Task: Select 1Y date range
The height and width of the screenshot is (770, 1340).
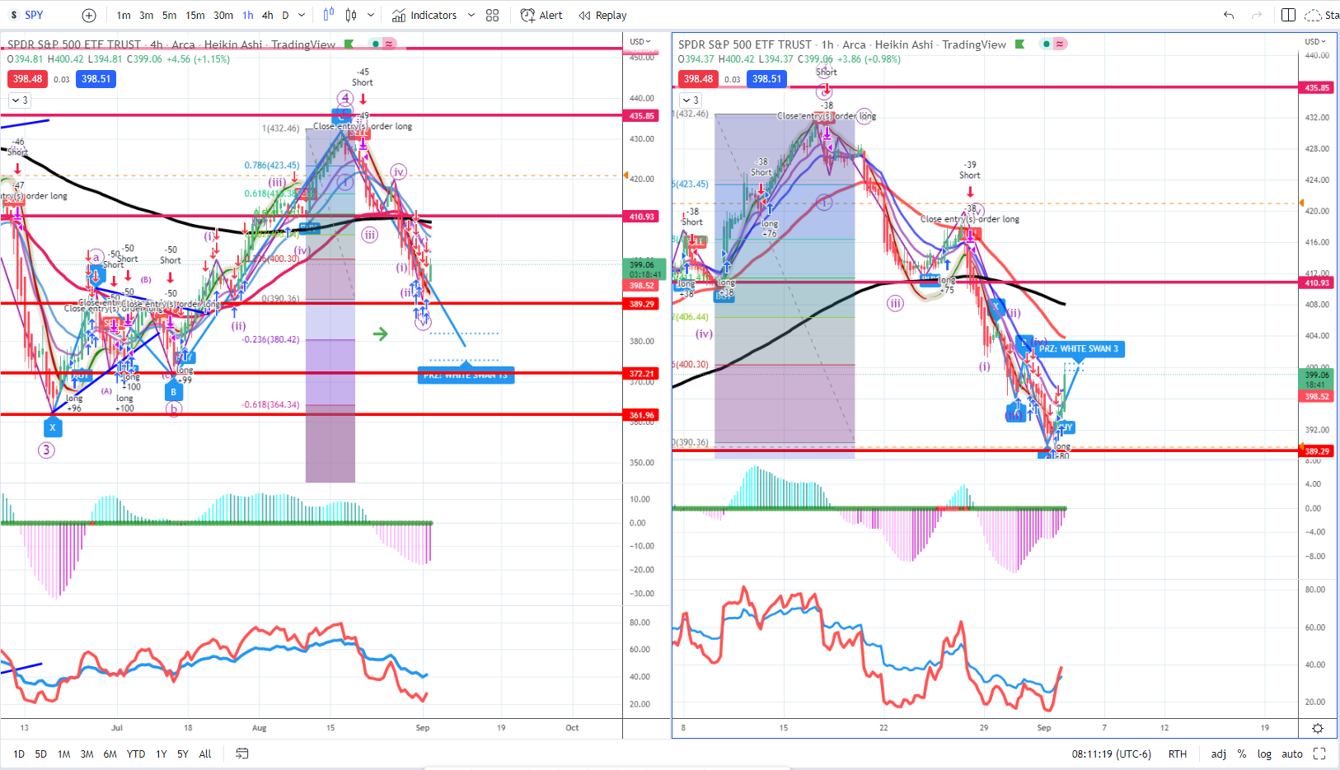Action: coord(162,754)
